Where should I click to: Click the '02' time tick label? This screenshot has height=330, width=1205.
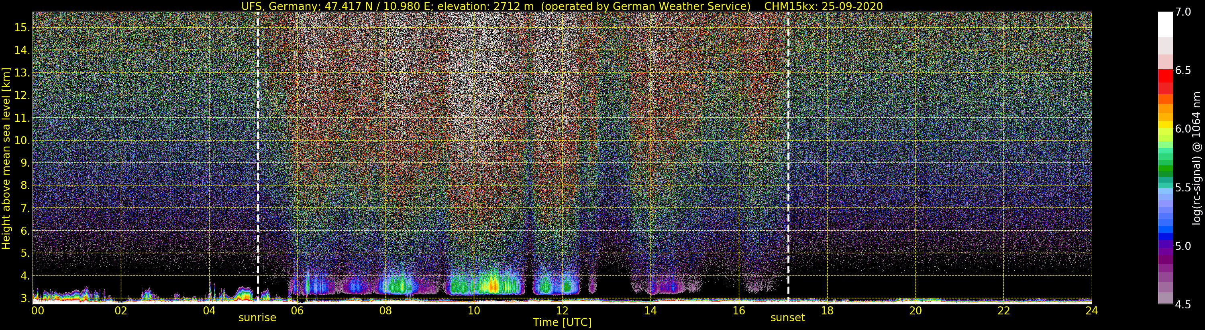tap(121, 310)
